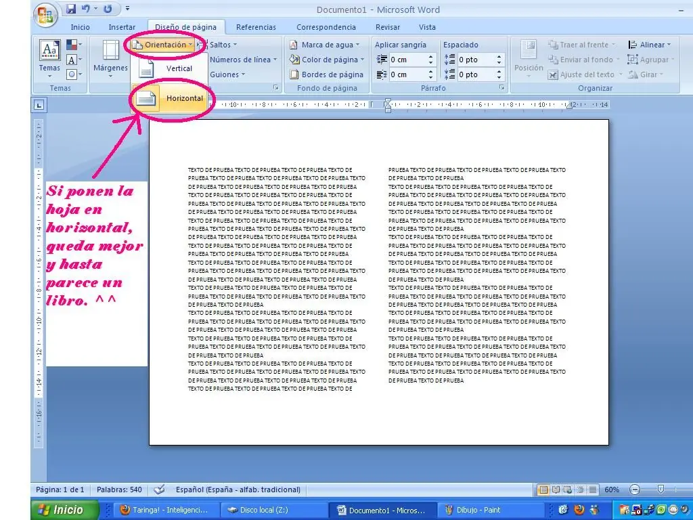Click the left indent value field
The width and height of the screenshot is (693, 520).
(x=407, y=60)
